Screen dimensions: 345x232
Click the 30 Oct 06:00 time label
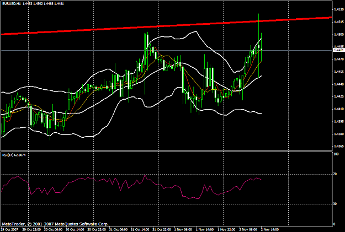[x=53, y=230]
